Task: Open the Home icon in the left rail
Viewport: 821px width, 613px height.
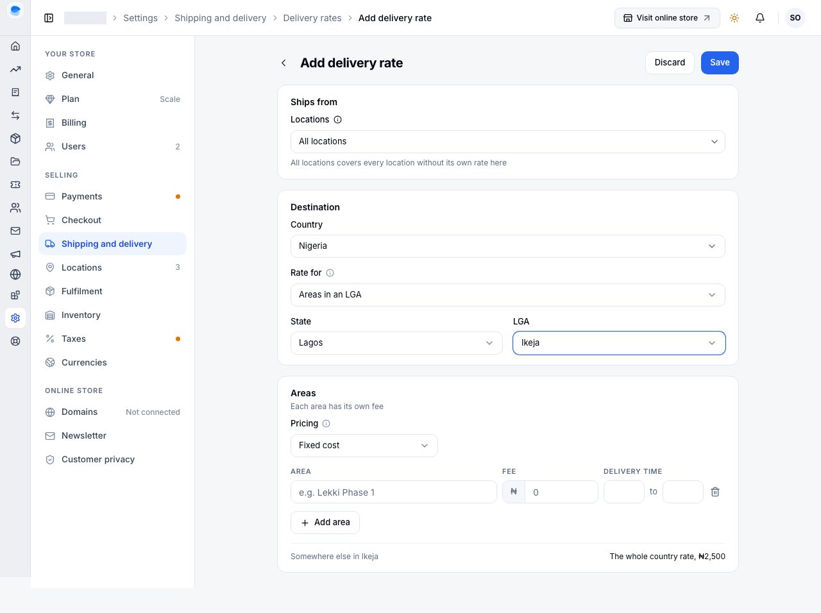Action: [15, 46]
